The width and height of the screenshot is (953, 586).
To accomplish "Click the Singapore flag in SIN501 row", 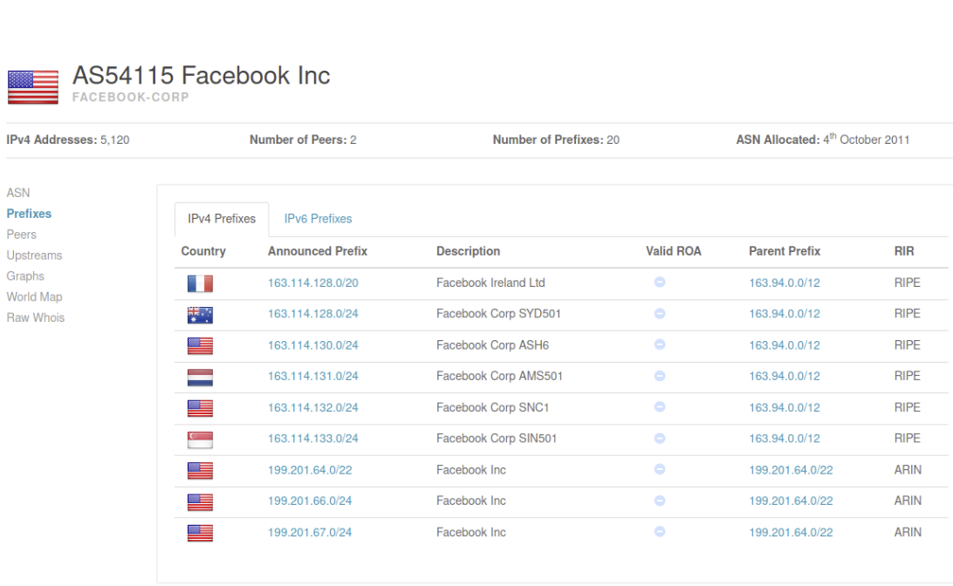I will coord(200,439).
